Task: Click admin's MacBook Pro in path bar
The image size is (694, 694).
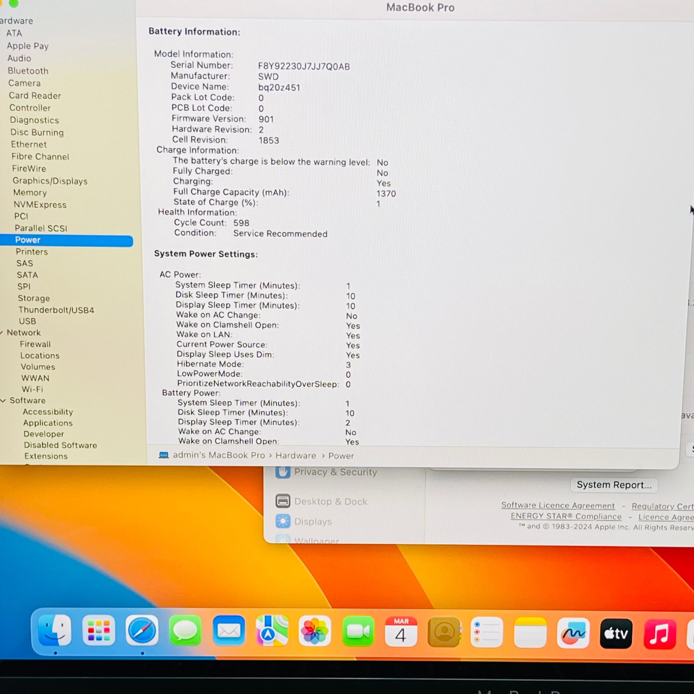Action: point(219,455)
